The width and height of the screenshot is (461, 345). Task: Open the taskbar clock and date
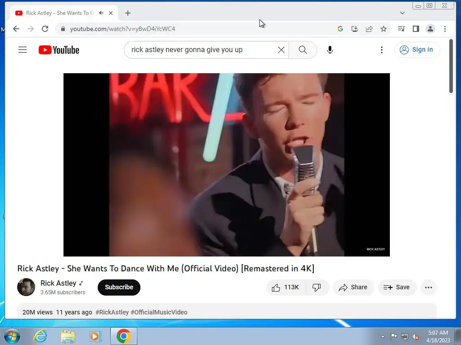point(438,336)
